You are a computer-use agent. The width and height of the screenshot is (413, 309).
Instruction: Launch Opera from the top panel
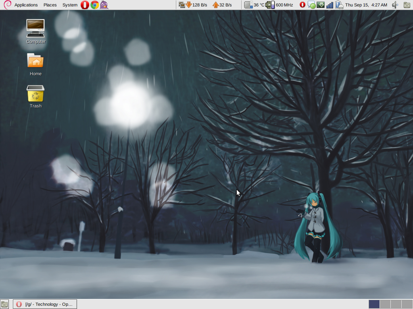coord(85,5)
